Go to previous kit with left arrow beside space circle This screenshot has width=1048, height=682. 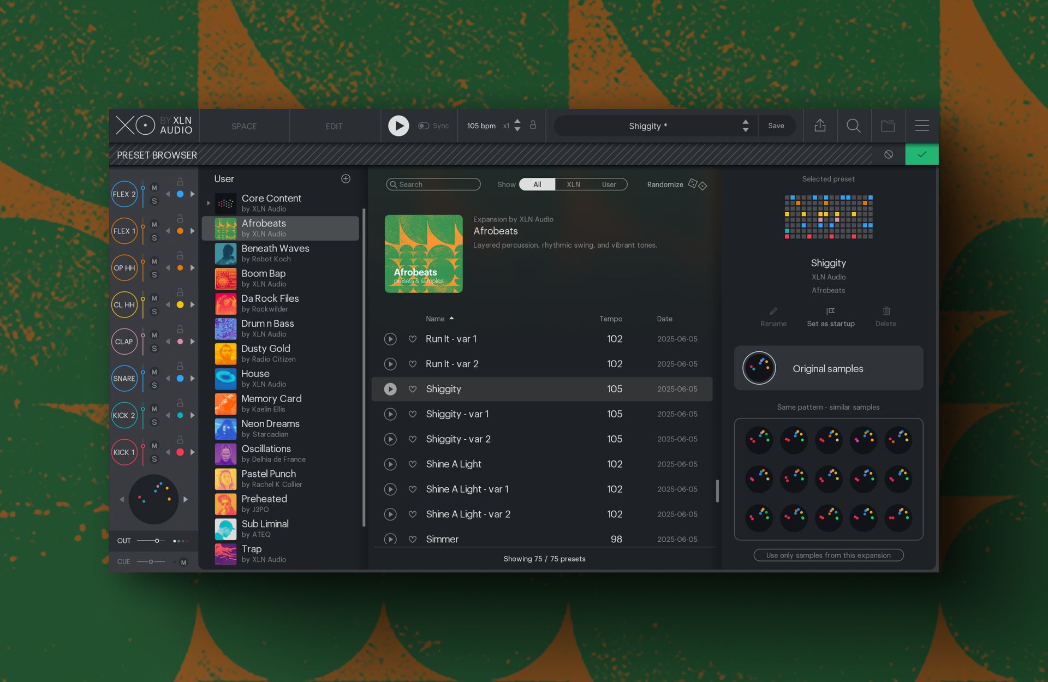[x=121, y=499]
